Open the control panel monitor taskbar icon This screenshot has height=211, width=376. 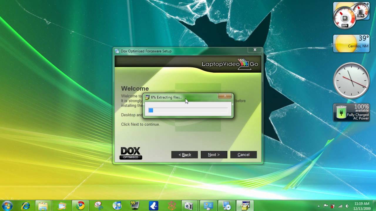point(208,206)
